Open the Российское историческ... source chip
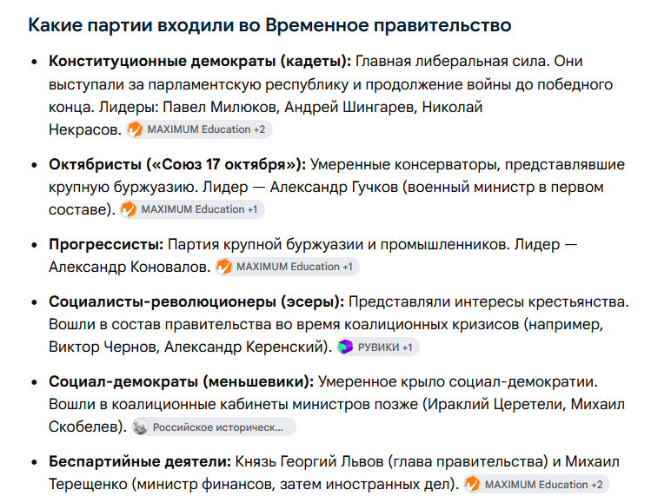Image resolution: width=671 pixels, height=503 pixels. point(214,427)
